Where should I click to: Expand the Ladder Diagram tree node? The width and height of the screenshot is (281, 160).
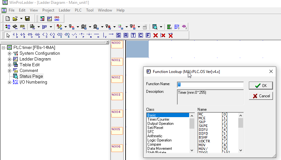pyautogui.click(x=9, y=59)
